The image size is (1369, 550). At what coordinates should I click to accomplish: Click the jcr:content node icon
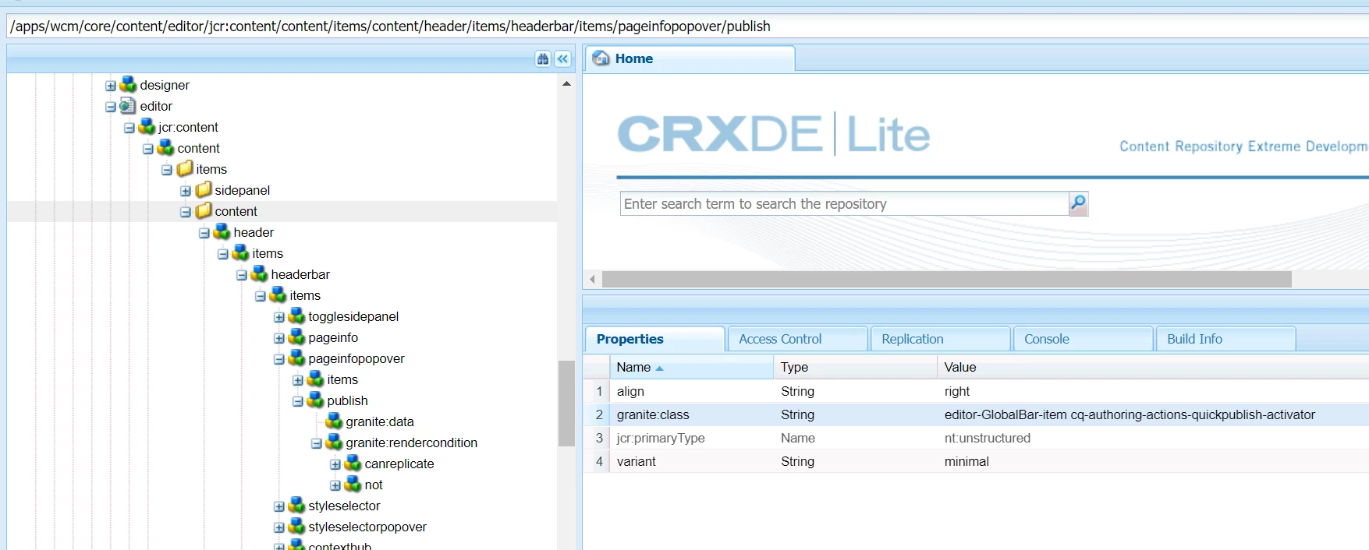coord(147,126)
